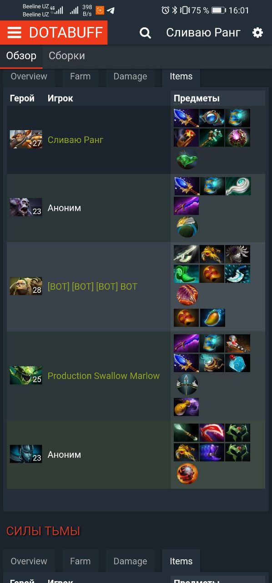Open player profile Сливаю Ранг in the table

[x=76, y=140]
